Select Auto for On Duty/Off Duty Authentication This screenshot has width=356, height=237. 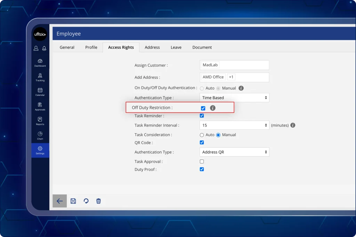tap(202, 88)
